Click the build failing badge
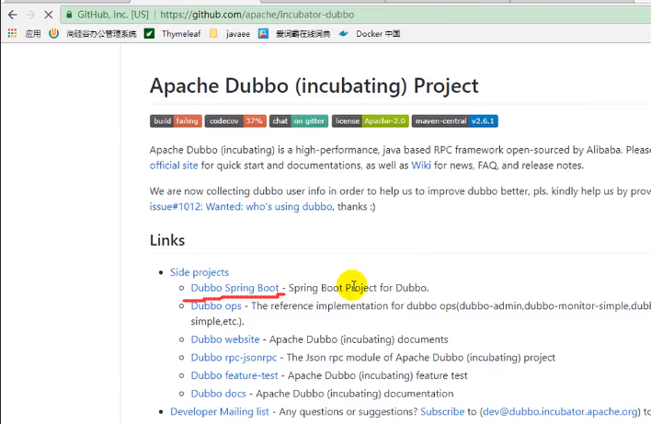The width and height of the screenshot is (651, 424). (176, 120)
